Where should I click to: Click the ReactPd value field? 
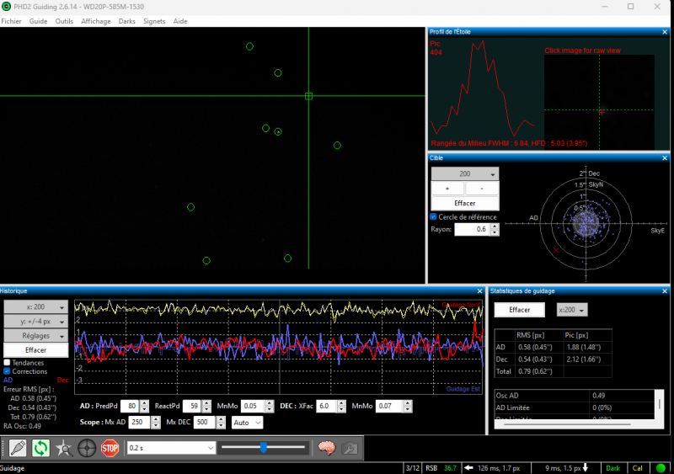(192, 406)
